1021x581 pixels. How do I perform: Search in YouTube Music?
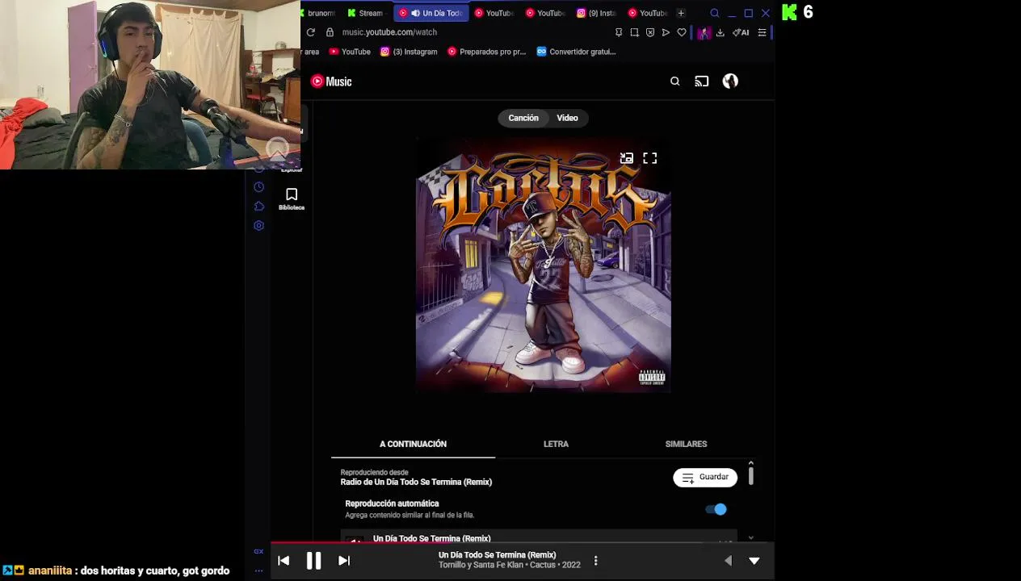(x=675, y=82)
